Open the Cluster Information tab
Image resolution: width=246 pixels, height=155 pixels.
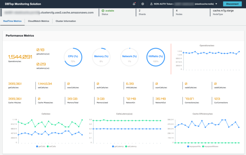pos(66,21)
